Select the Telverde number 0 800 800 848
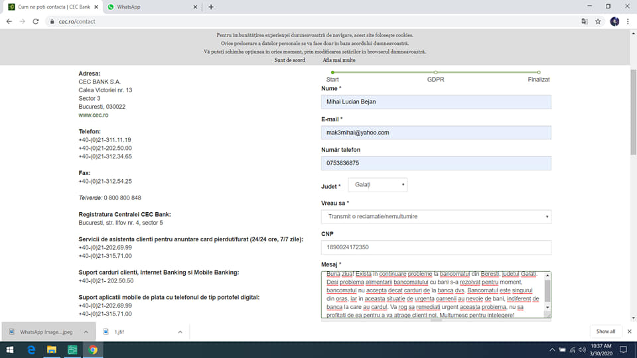This screenshot has width=637, height=358. click(122, 198)
